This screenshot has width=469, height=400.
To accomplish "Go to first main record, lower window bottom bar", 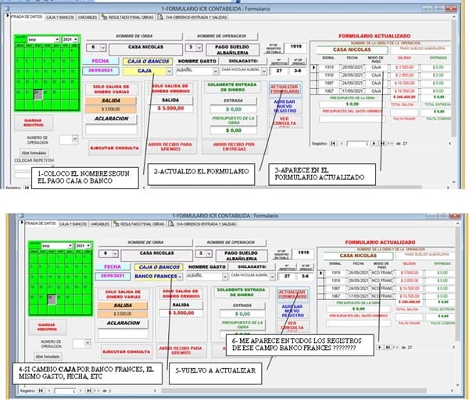I will tap(41, 391).
